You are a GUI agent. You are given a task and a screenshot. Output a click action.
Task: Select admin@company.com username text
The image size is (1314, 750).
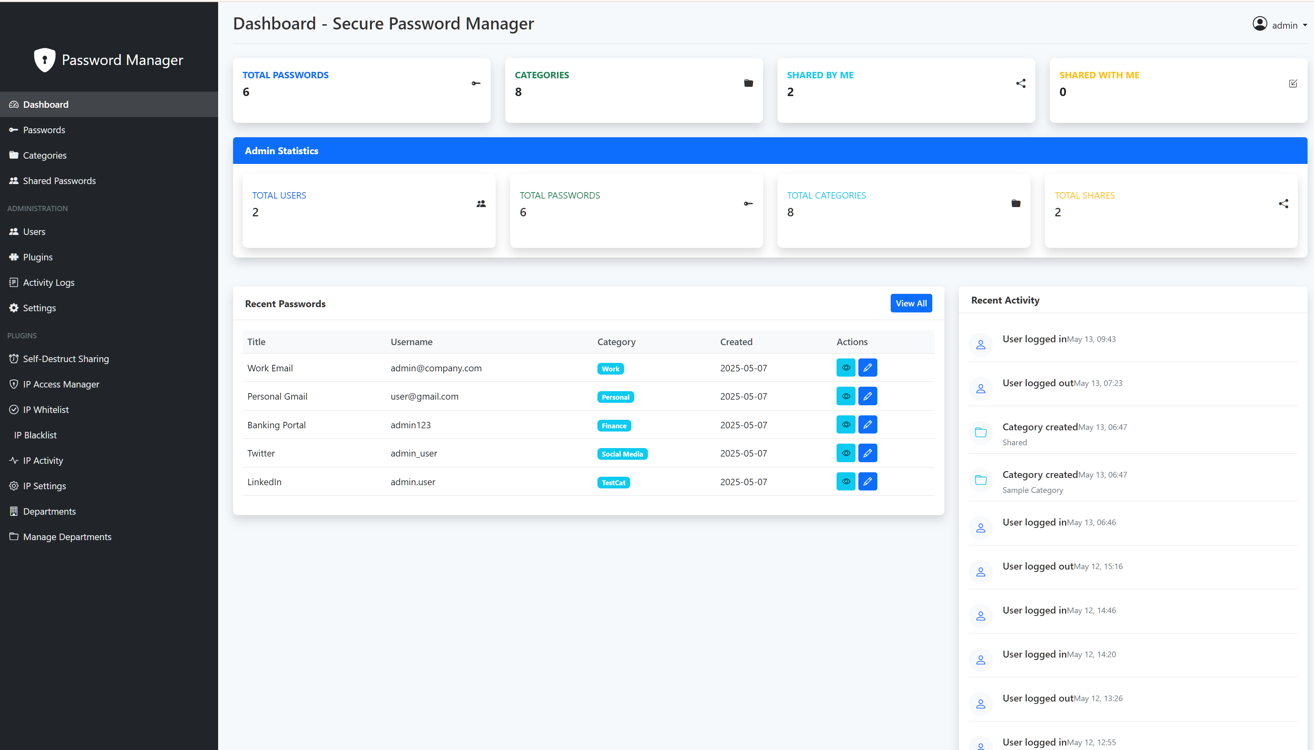point(436,368)
